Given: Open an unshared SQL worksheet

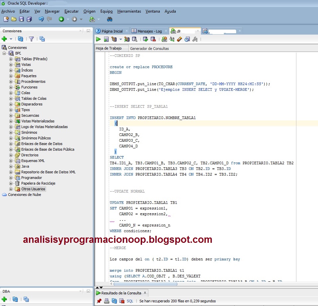Looking at the screenshot, I should (165, 39).
